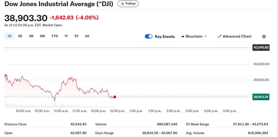Click the 11:00 a.m. axis label
The width and height of the screenshot is (278, 137).
point(61,111)
